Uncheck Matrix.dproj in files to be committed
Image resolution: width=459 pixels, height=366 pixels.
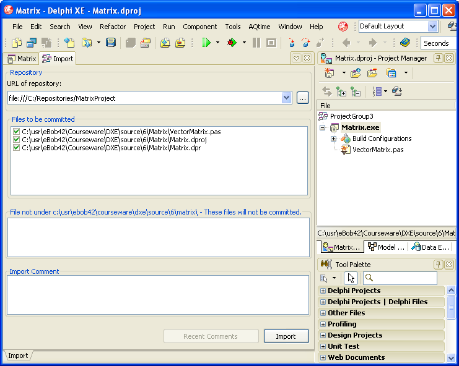(16, 140)
